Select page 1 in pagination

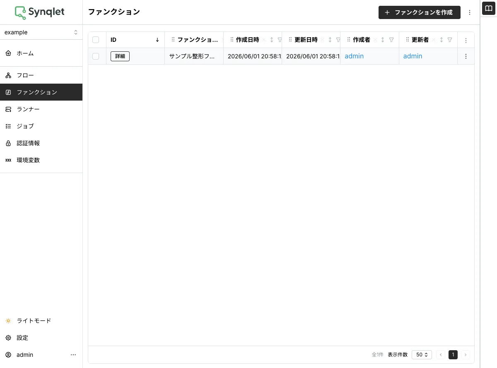453,355
